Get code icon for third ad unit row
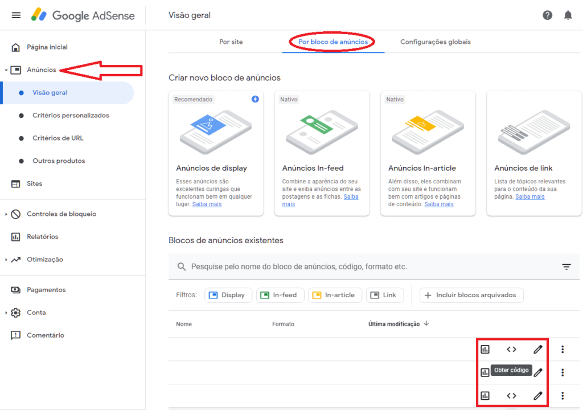The image size is (583, 410). 512,396
